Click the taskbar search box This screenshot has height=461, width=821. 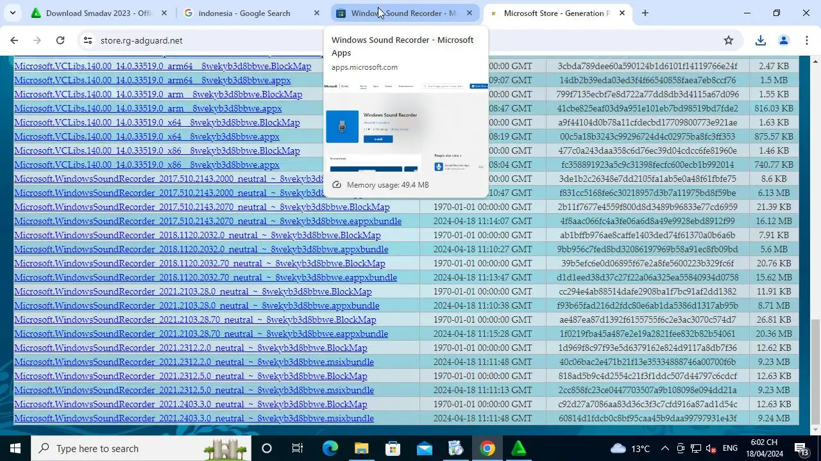(x=140, y=448)
